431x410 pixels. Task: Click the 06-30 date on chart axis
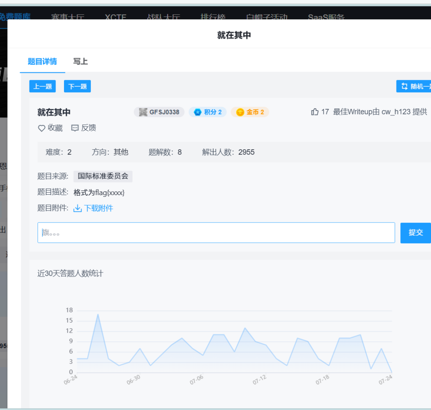133,380
